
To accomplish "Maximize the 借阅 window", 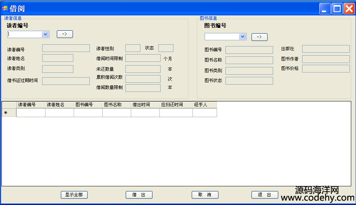I will [337, 9].
